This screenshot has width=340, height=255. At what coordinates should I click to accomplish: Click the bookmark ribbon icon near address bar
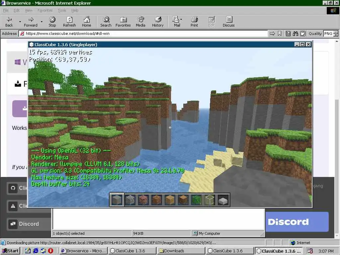click(280, 34)
